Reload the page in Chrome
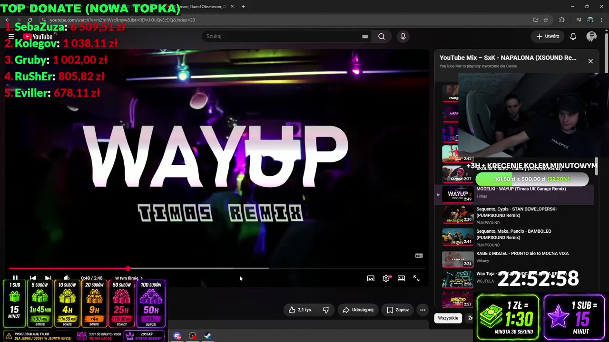Image resolution: width=609 pixels, height=342 pixels. click(30, 20)
